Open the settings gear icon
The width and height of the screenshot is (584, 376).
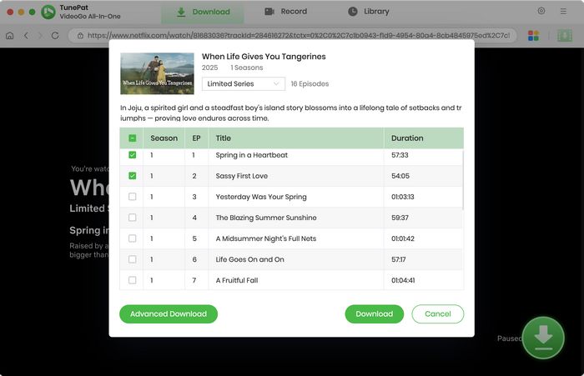tap(541, 12)
